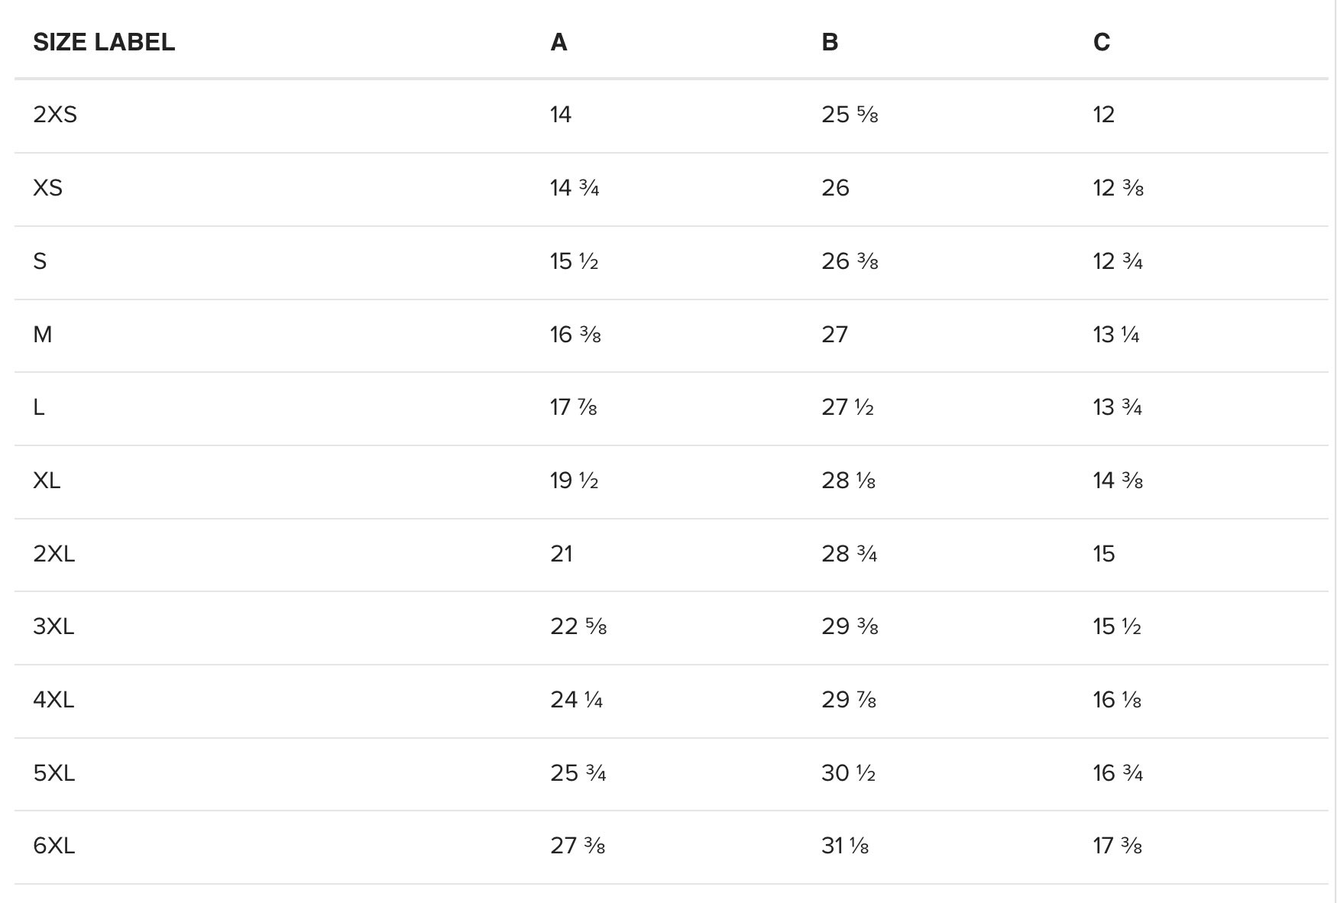Click the vertical scrollbar on right edge
This screenshot has height=903, width=1337.
coord(1333,451)
